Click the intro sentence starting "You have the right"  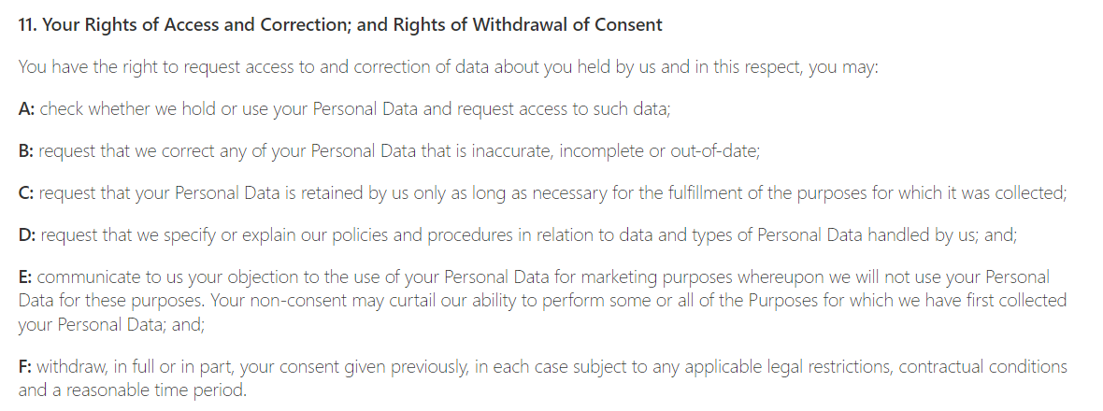tap(448, 67)
